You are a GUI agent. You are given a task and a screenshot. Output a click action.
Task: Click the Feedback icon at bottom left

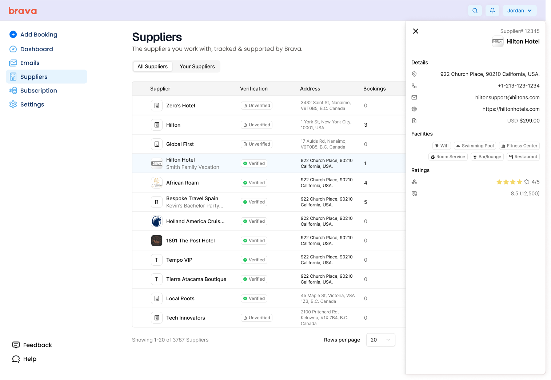16,345
